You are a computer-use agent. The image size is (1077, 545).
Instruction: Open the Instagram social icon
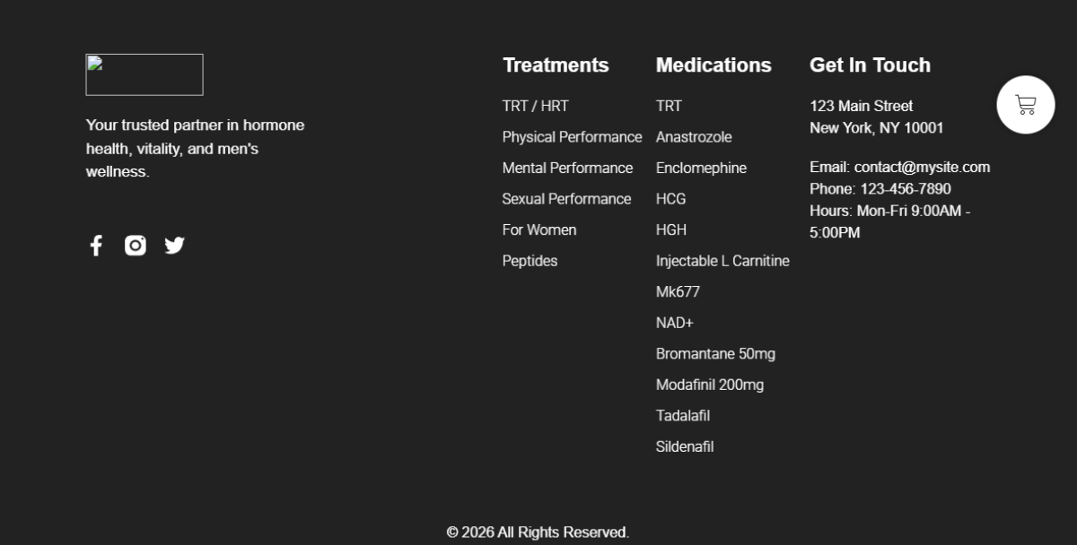pos(136,246)
